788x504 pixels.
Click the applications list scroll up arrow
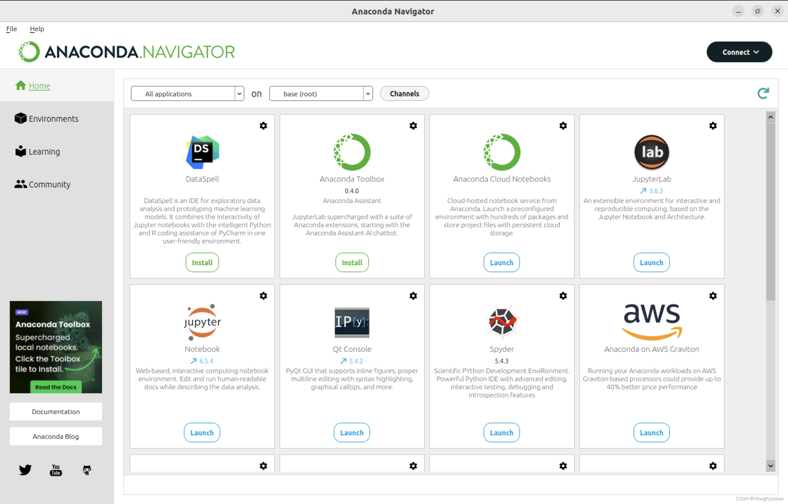click(x=771, y=117)
